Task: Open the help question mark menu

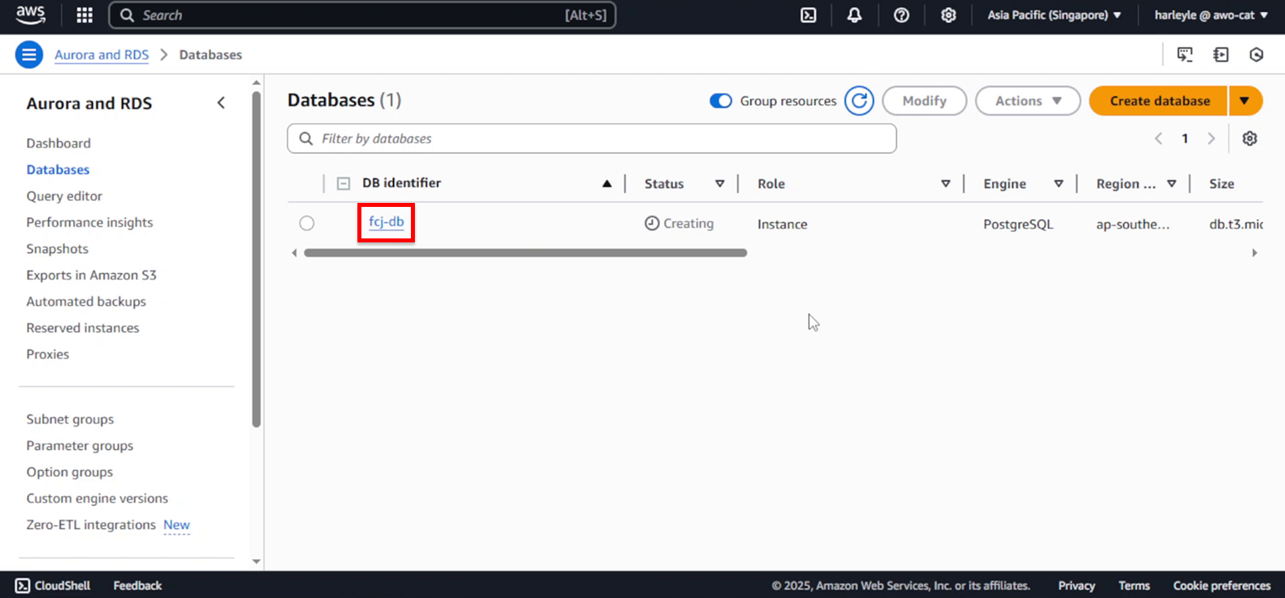Action: coord(902,15)
